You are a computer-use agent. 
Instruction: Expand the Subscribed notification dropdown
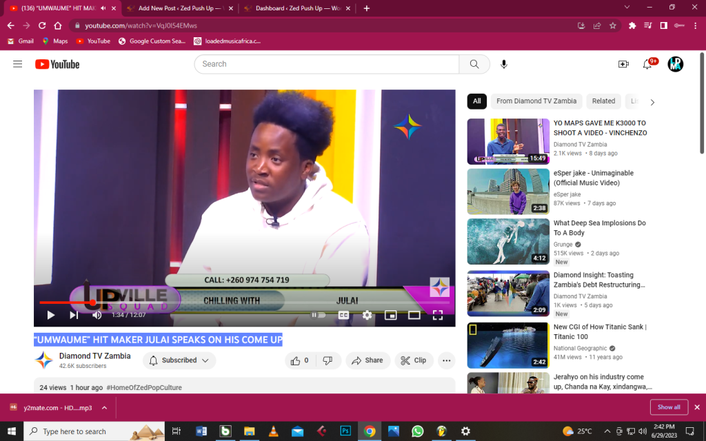coord(179,360)
